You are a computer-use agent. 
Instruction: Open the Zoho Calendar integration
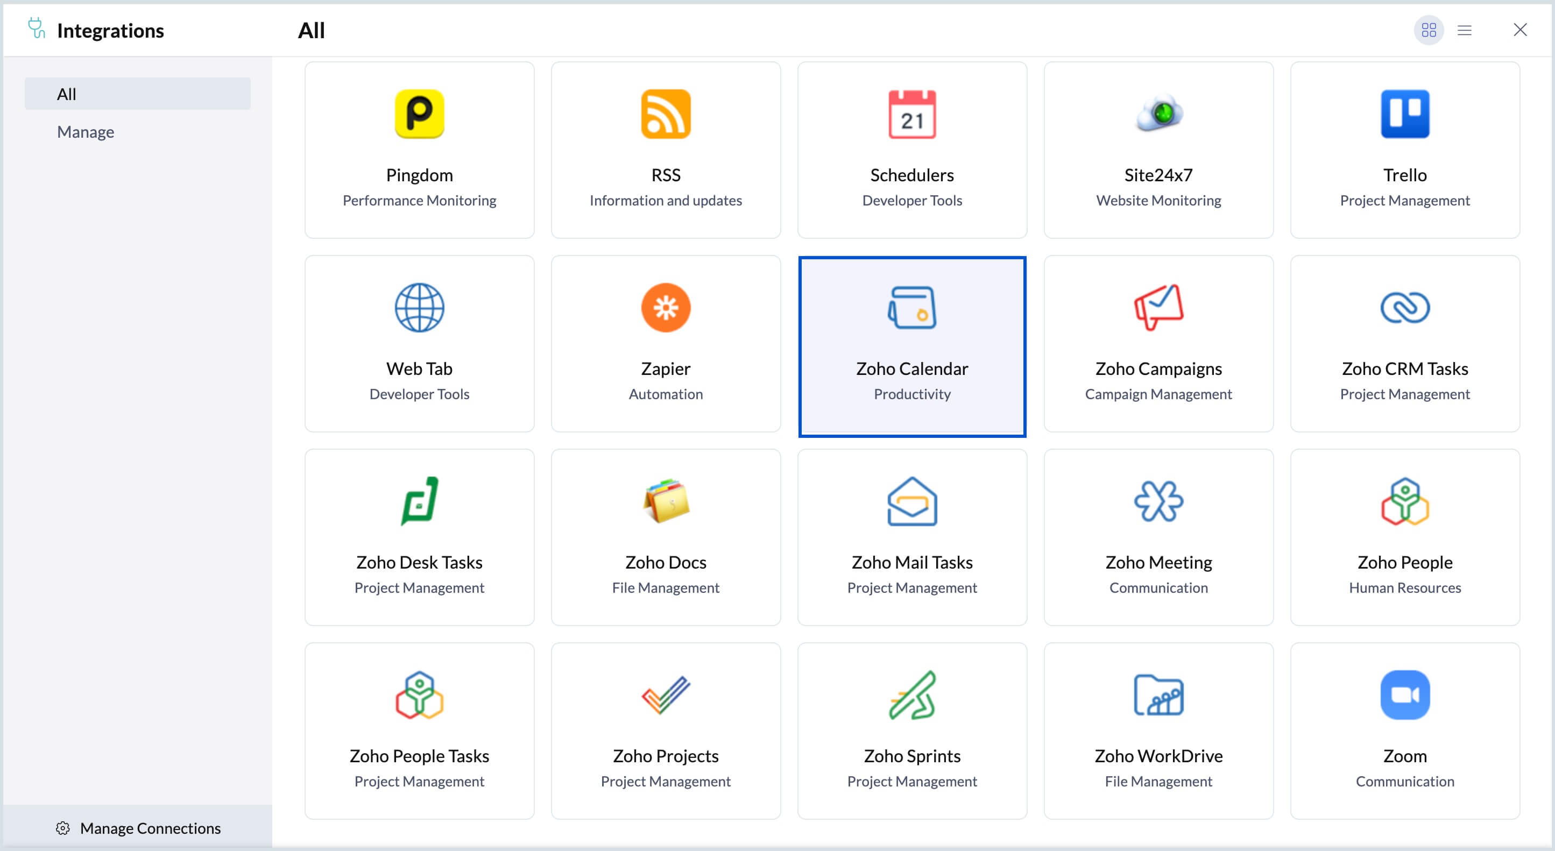pos(911,344)
